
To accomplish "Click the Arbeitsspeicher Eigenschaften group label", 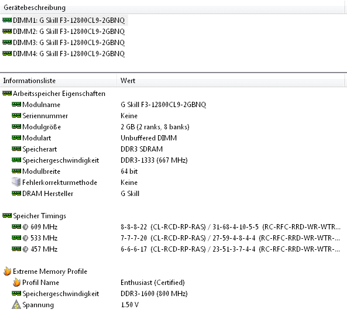I will click(59, 94).
